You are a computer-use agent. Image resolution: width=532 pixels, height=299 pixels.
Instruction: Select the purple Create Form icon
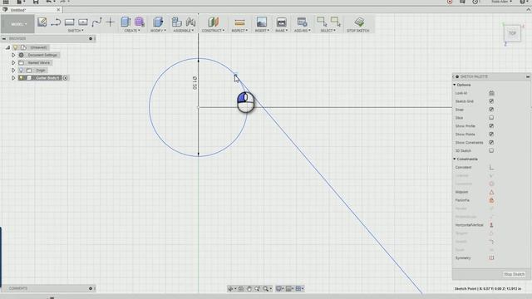pos(140,22)
